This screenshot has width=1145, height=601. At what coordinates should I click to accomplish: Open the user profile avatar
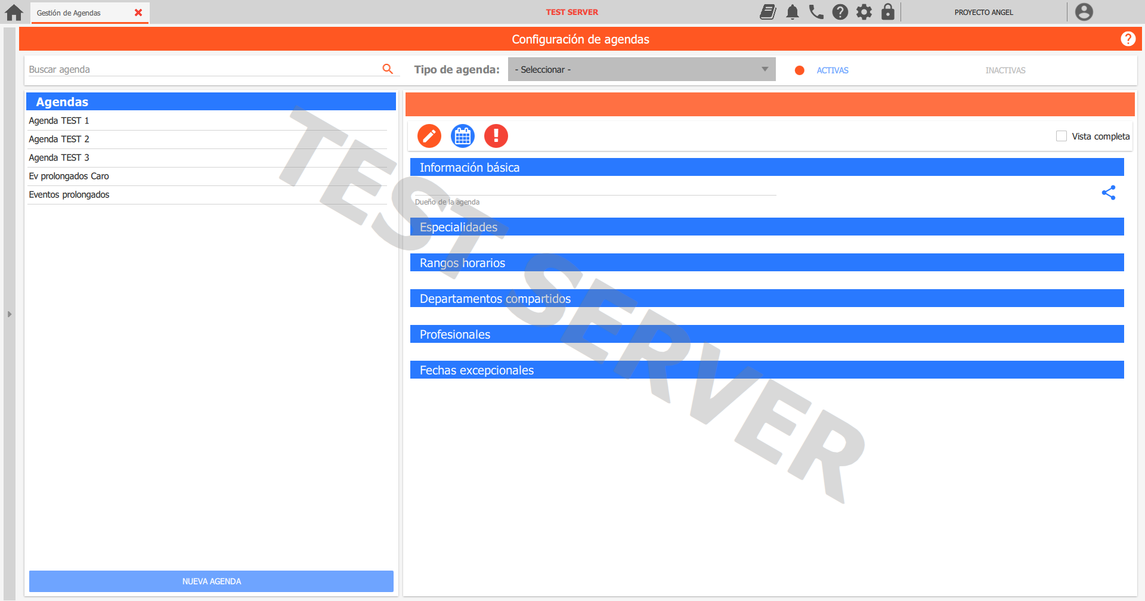click(1084, 12)
